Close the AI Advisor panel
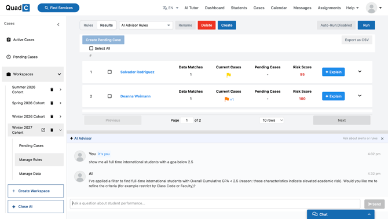The height and width of the screenshot is (219, 388). [x=382, y=138]
